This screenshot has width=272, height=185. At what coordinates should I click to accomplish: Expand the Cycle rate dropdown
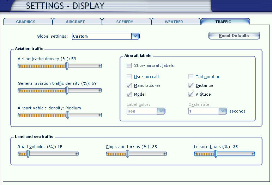[223, 111]
